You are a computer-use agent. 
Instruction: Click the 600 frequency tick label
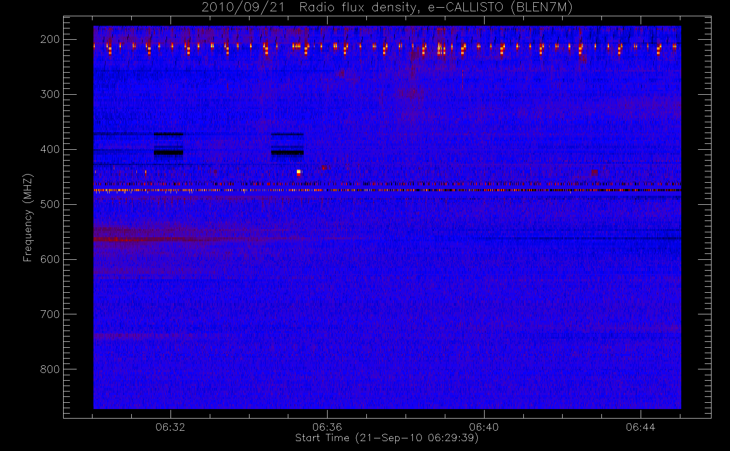click(x=50, y=259)
